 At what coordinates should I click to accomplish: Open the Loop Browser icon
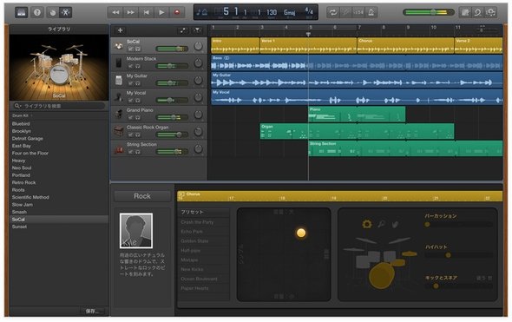(477, 12)
